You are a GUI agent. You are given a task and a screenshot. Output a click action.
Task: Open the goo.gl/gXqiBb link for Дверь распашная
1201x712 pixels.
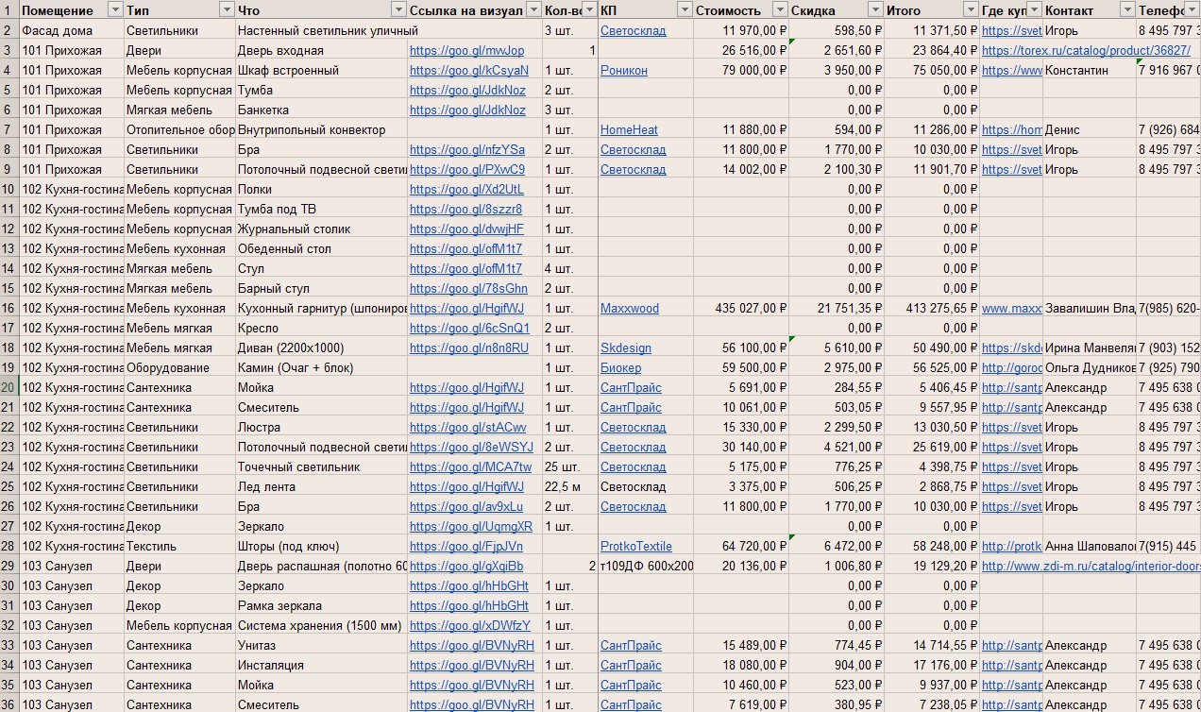point(466,566)
